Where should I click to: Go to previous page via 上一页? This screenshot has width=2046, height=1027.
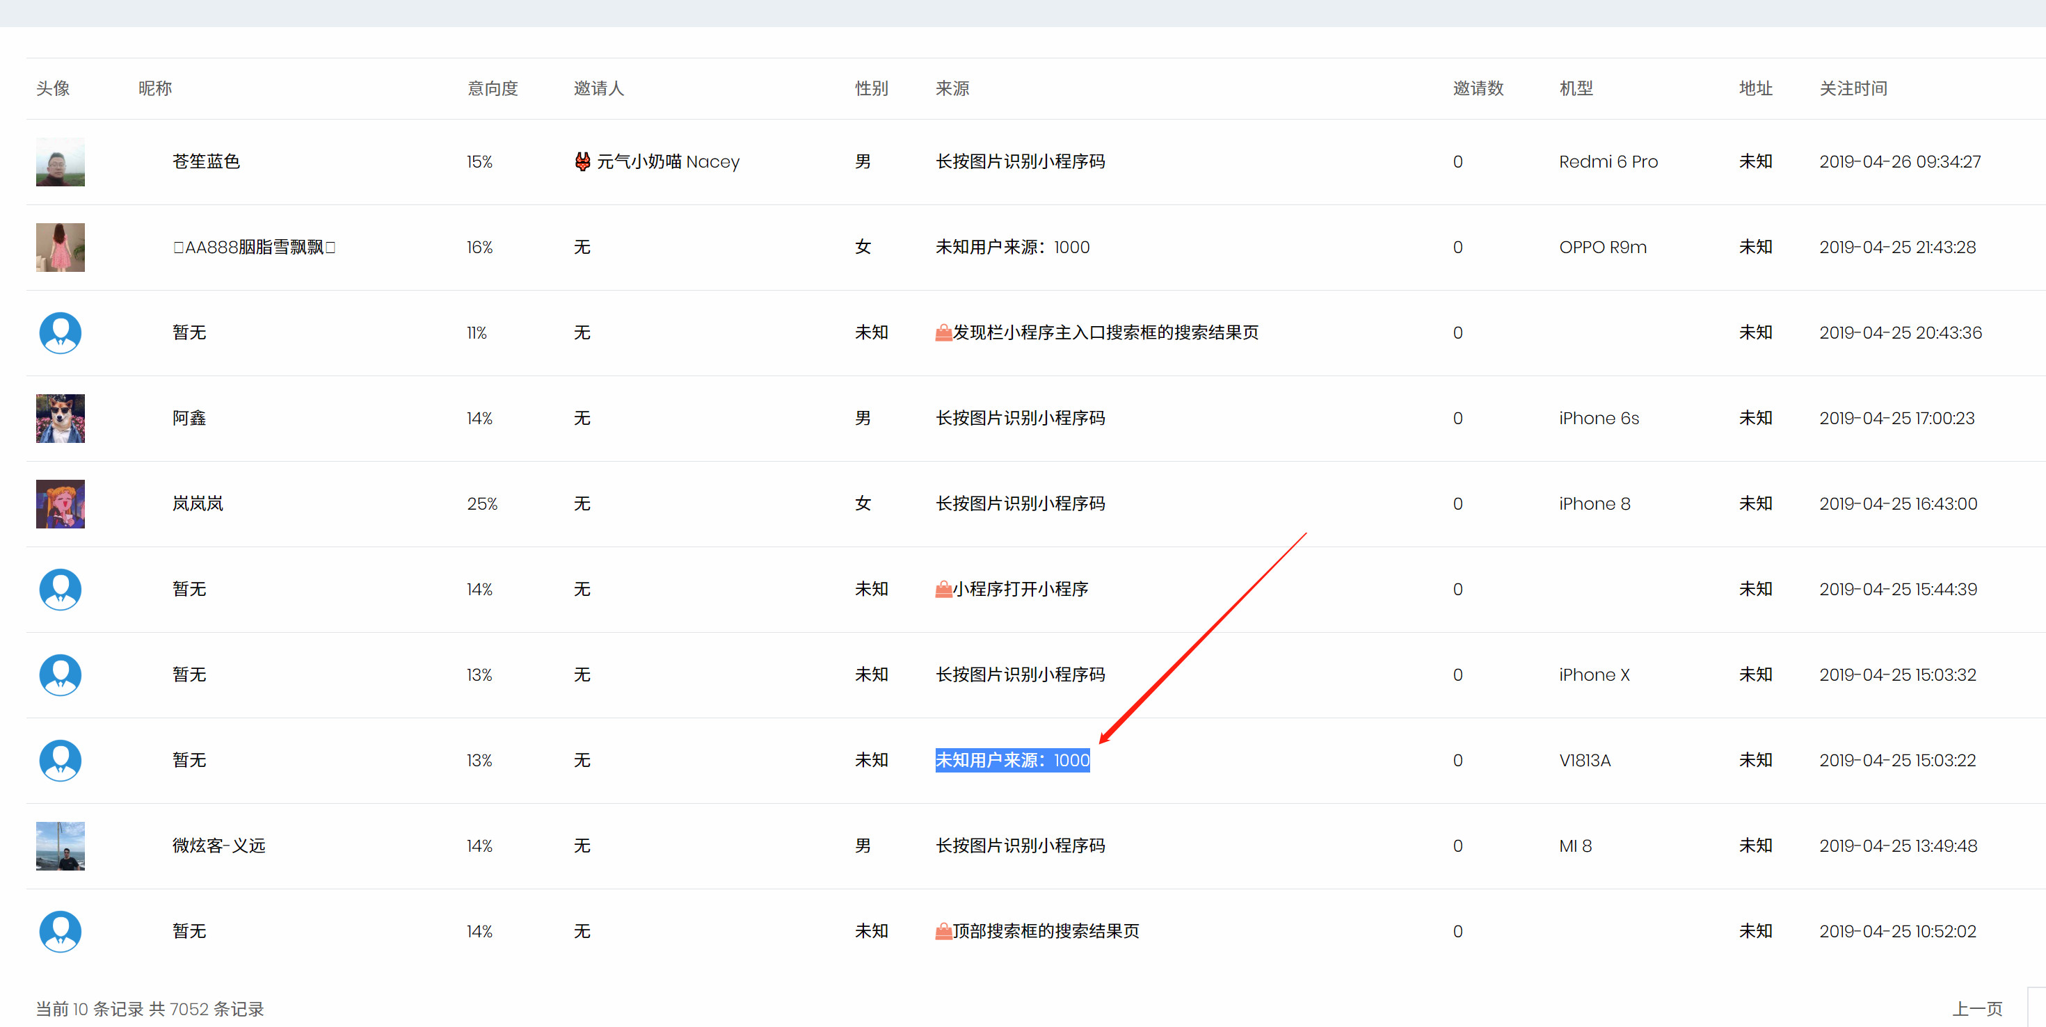coord(1978,1009)
